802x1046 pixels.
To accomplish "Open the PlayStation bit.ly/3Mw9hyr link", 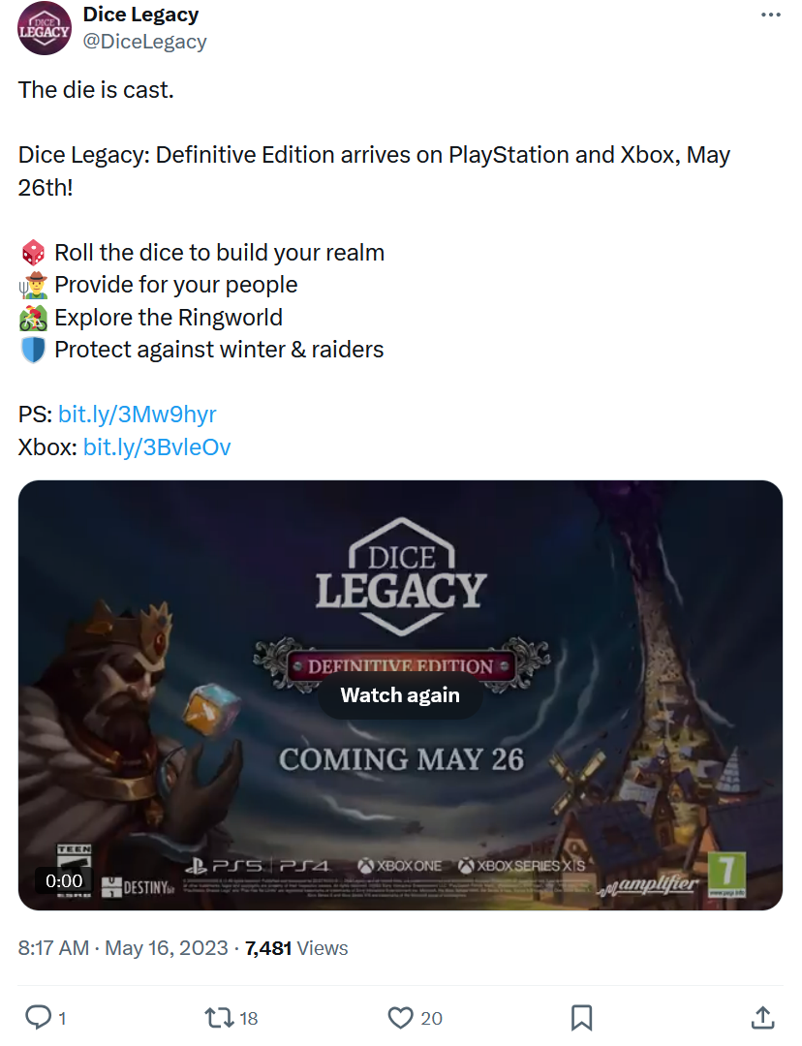I will tap(137, 415).
